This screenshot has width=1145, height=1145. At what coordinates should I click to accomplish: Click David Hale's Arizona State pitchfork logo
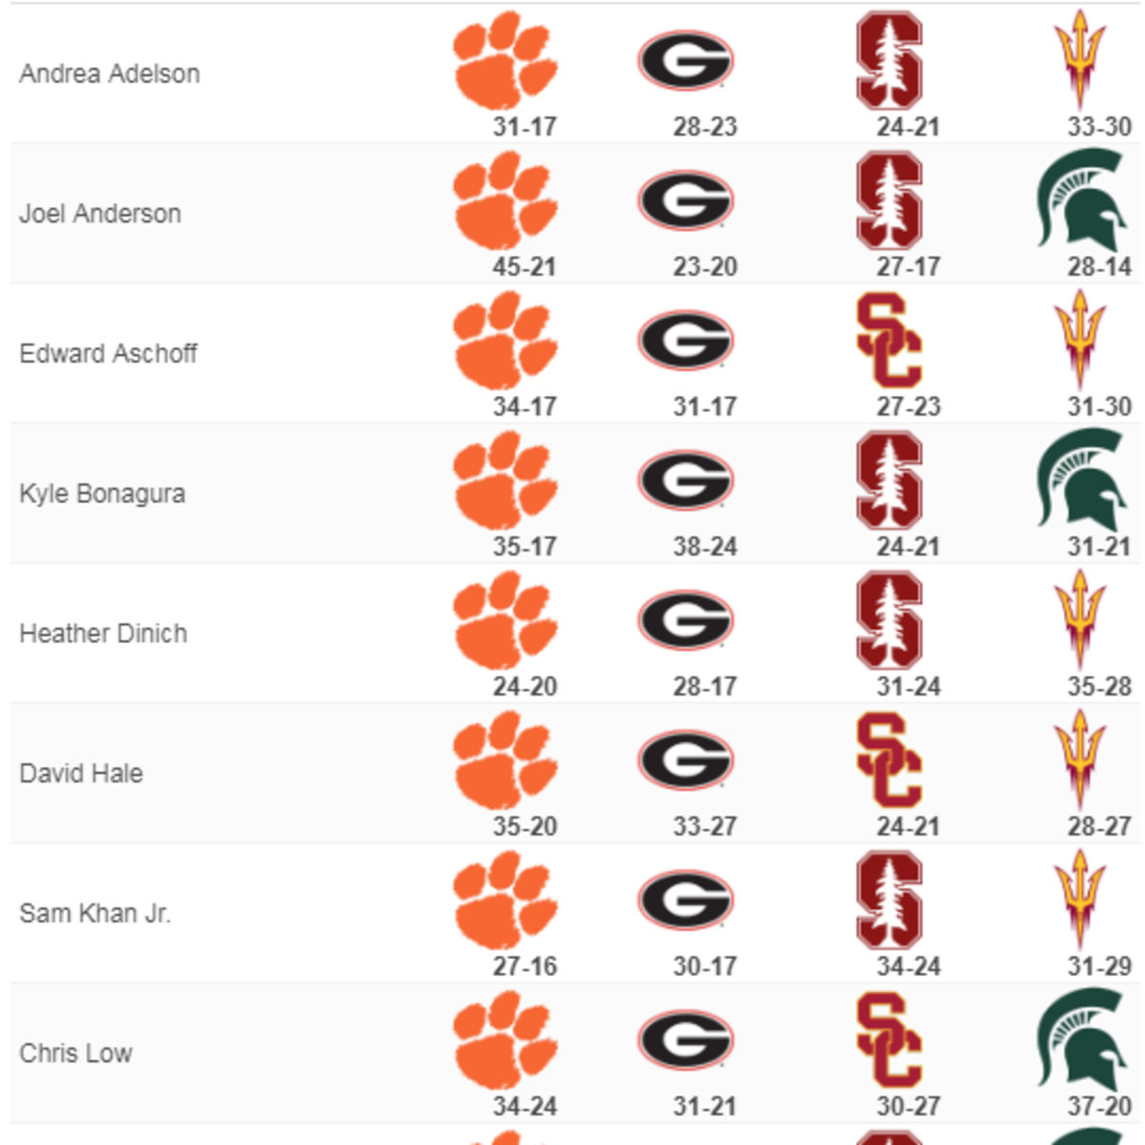[x=1080, y=760]
